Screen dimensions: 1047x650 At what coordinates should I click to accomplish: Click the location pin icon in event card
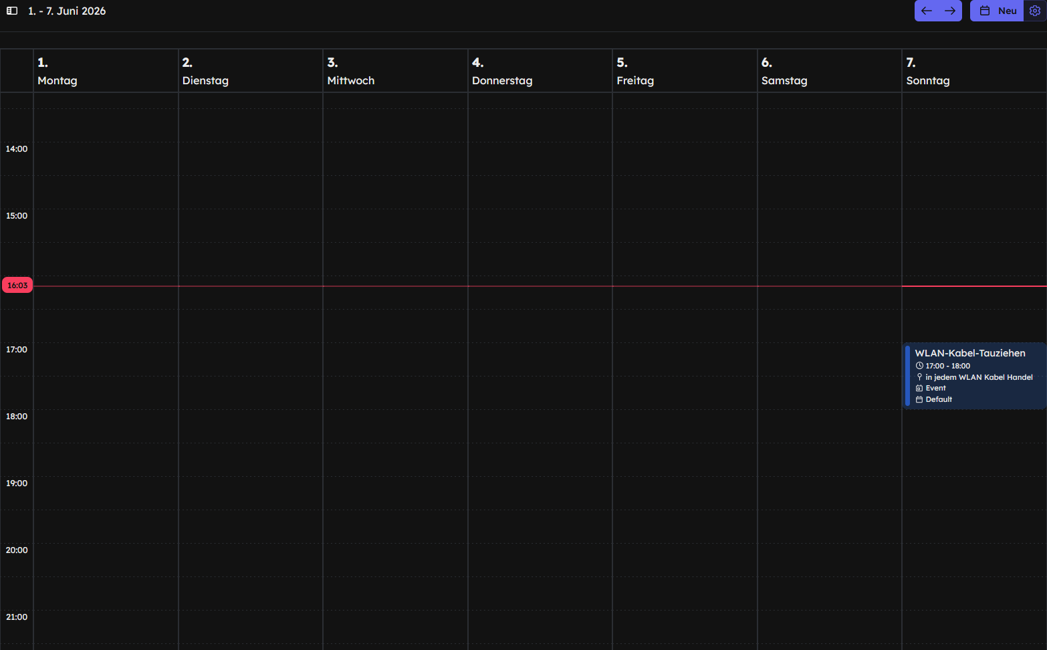point(919,377)
